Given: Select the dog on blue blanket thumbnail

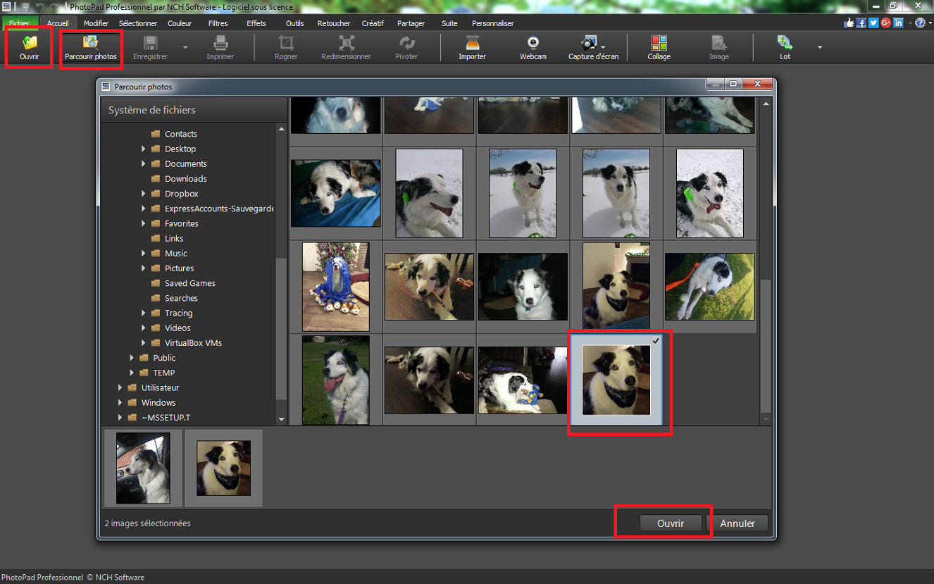Looking at the screenshot, I should click(x=335, y=193).
